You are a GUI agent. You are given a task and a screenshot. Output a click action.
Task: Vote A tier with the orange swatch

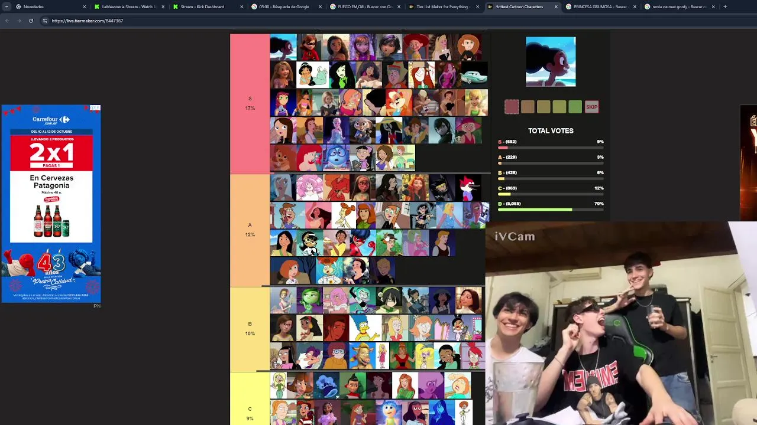coord(528,107)
